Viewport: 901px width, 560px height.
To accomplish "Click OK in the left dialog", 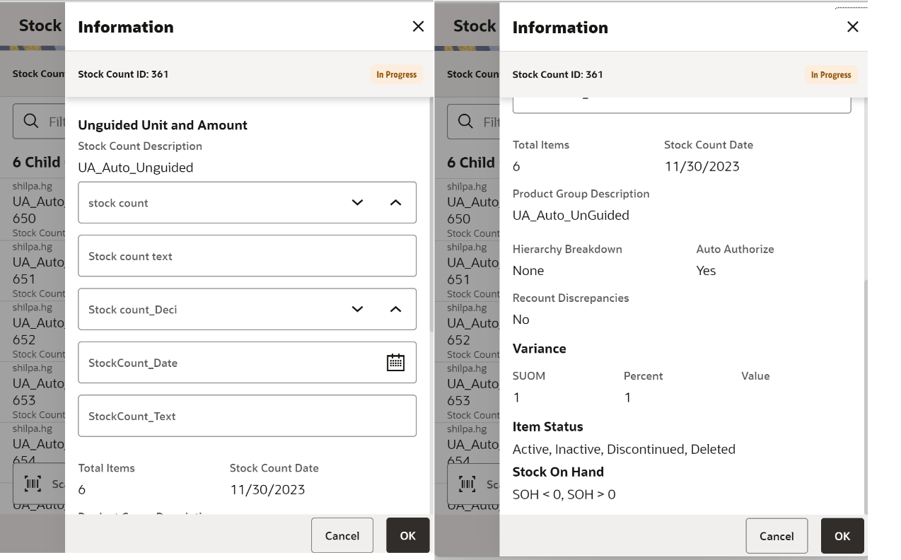I will pyautogui.click(x=407, y=535).
